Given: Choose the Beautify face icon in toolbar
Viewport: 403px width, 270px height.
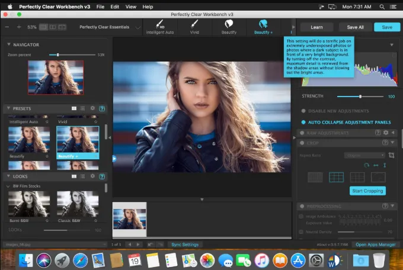Looking at the screenshot, I should tap(229, 24).
